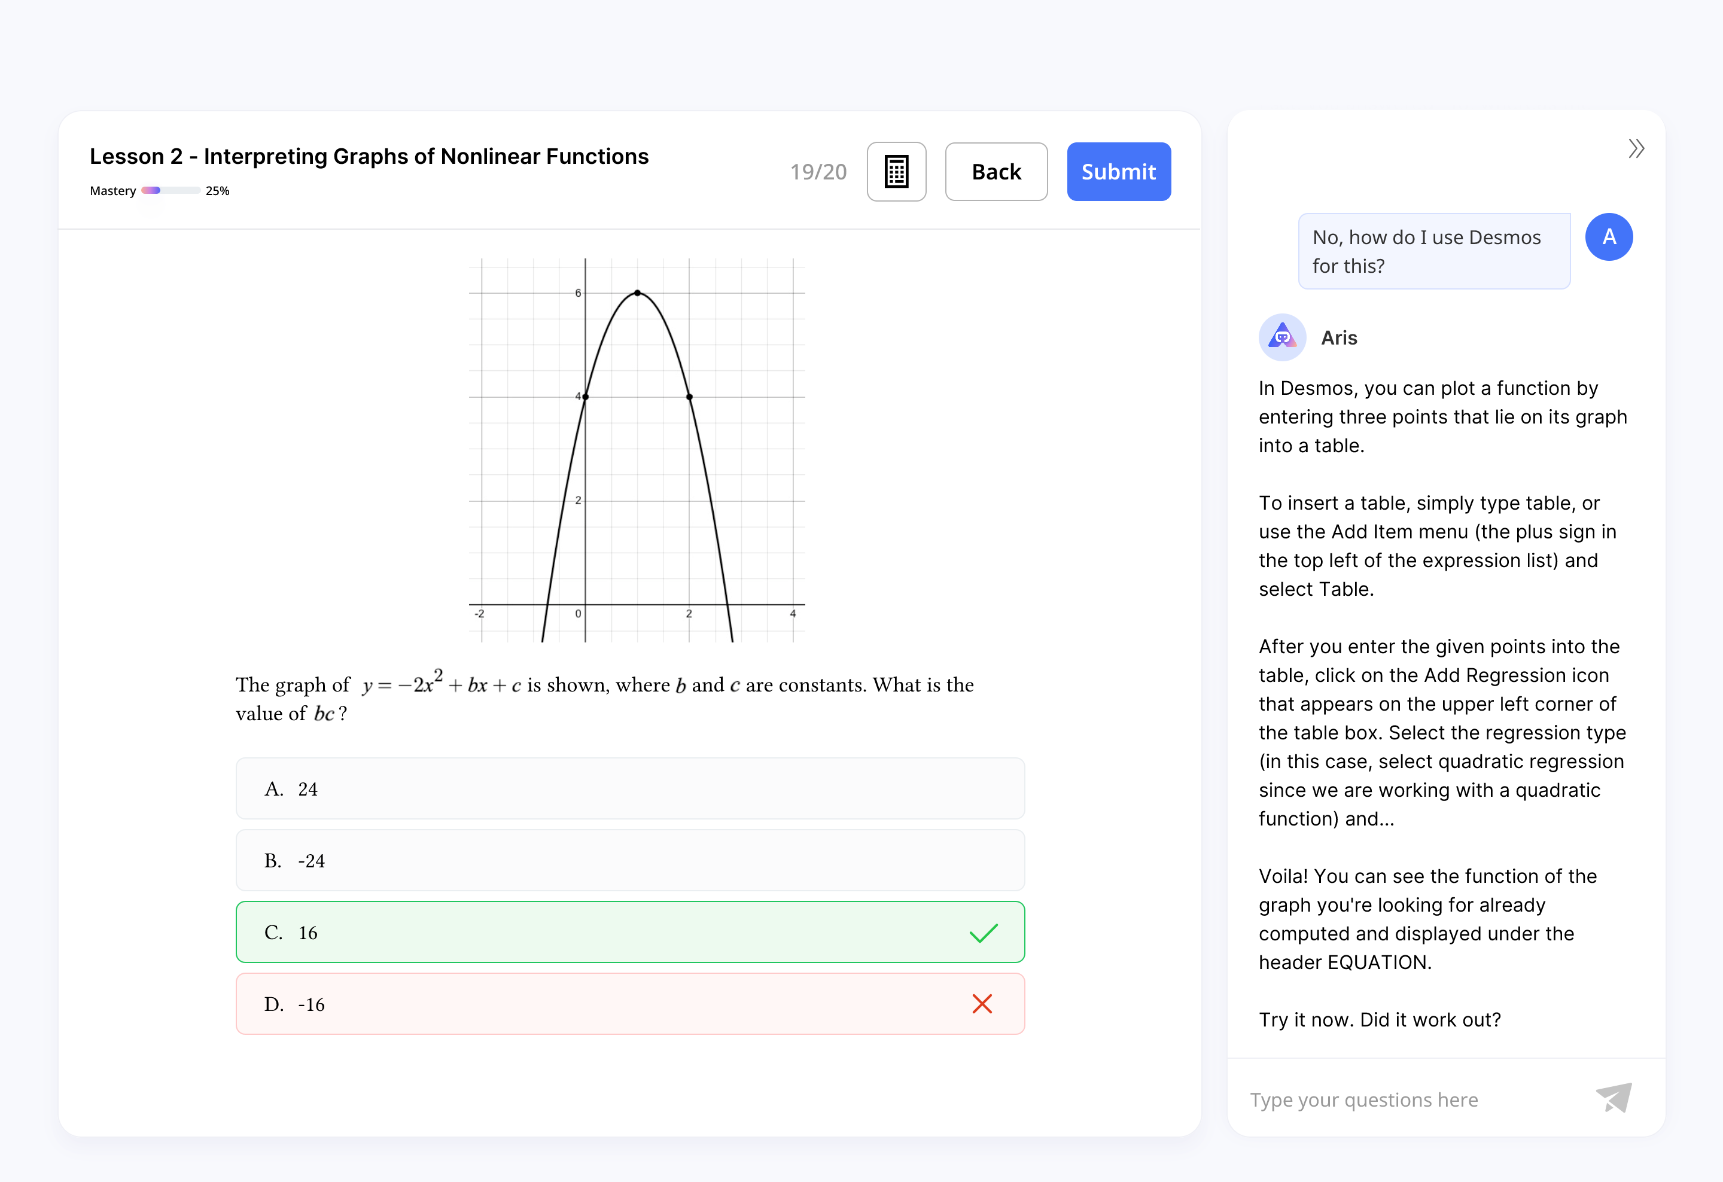Click the parabola vertex point on graph
This screenshot has height=1182, width=1723.
637,294
